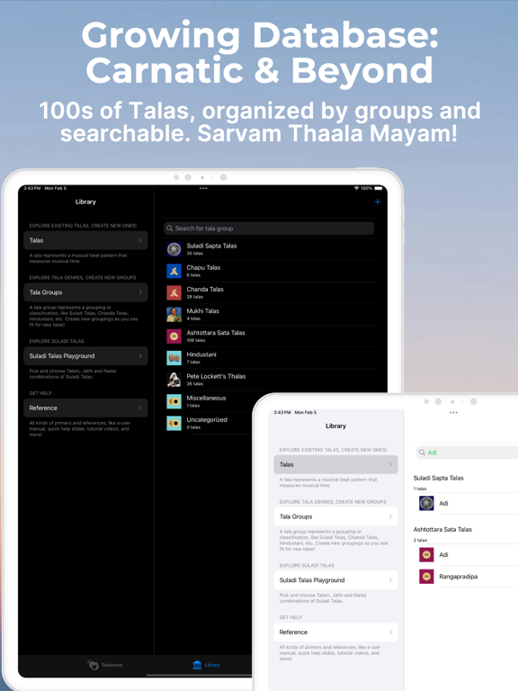Screen dimensions: 518x691
Task: Click the search magnifier in dark iPad
Action: coord(170,229)
